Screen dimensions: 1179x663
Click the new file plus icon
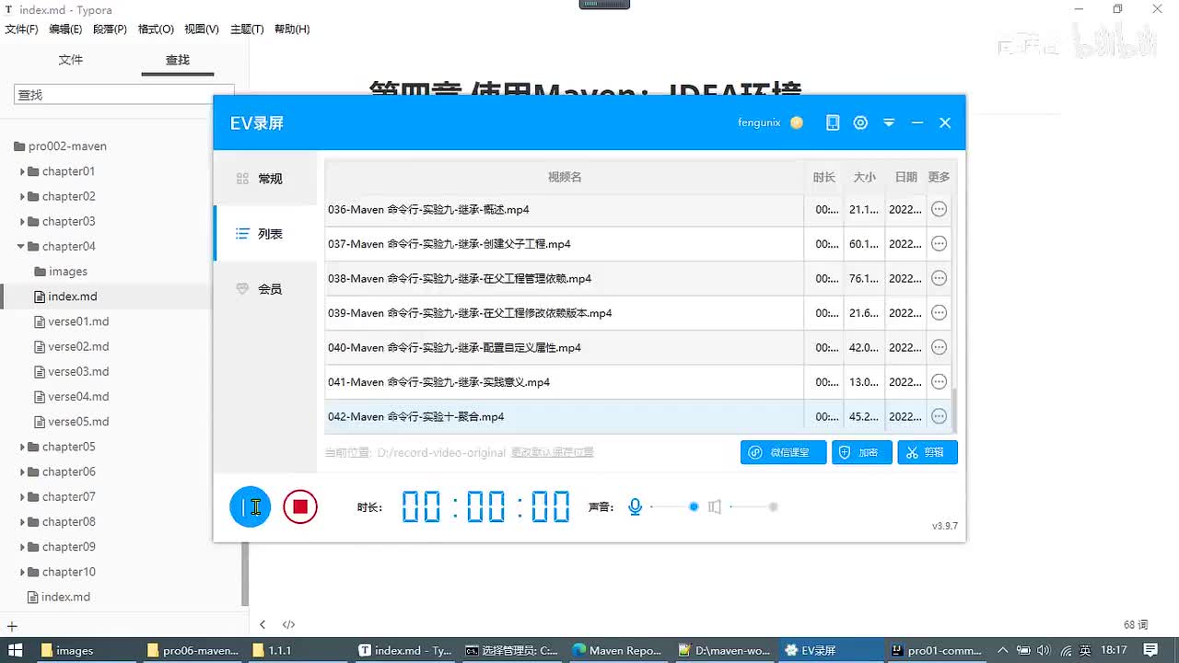tap(12, 626)
